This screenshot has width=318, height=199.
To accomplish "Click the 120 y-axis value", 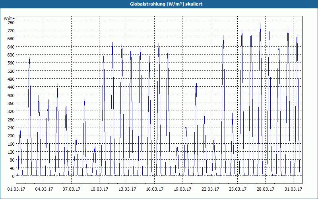I will [11, 152].
